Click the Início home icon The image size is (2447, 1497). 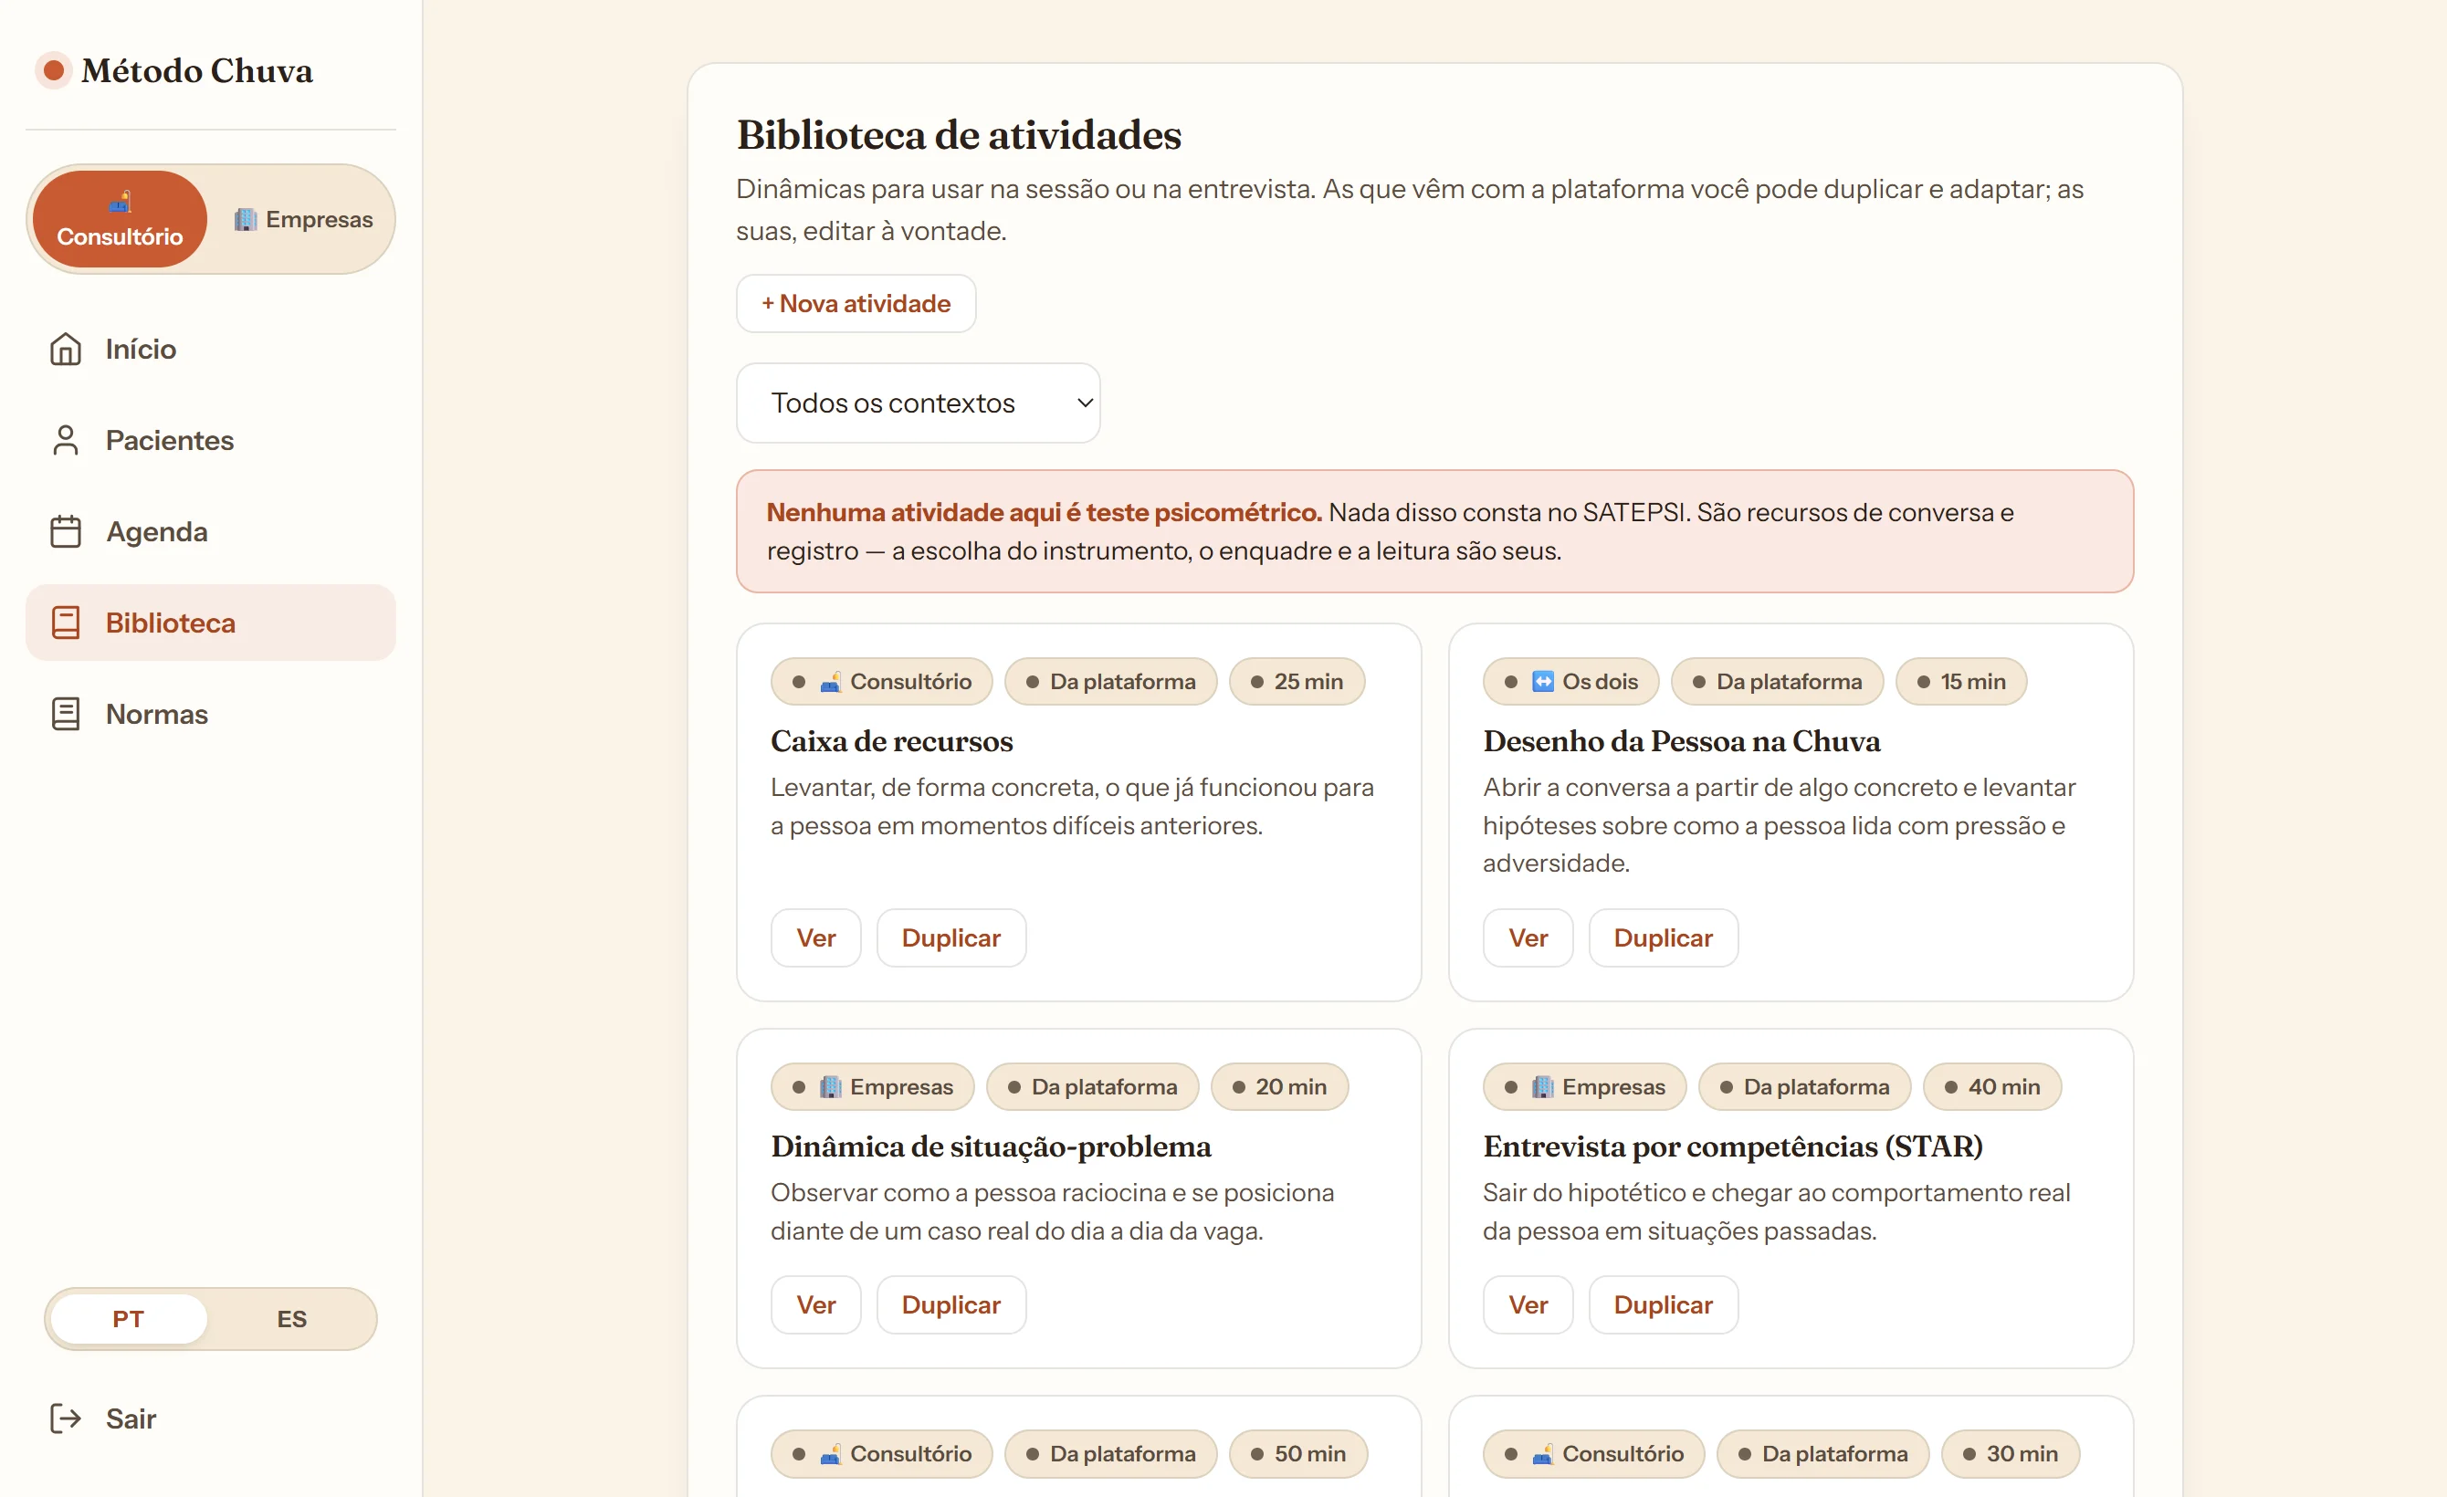(66, 350)
